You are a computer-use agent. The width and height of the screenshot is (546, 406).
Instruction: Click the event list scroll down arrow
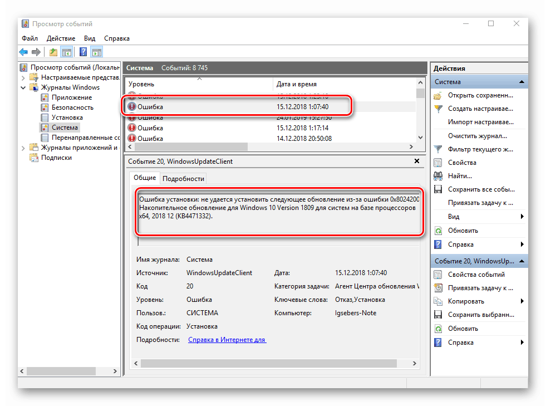click(x=421, y=138)
